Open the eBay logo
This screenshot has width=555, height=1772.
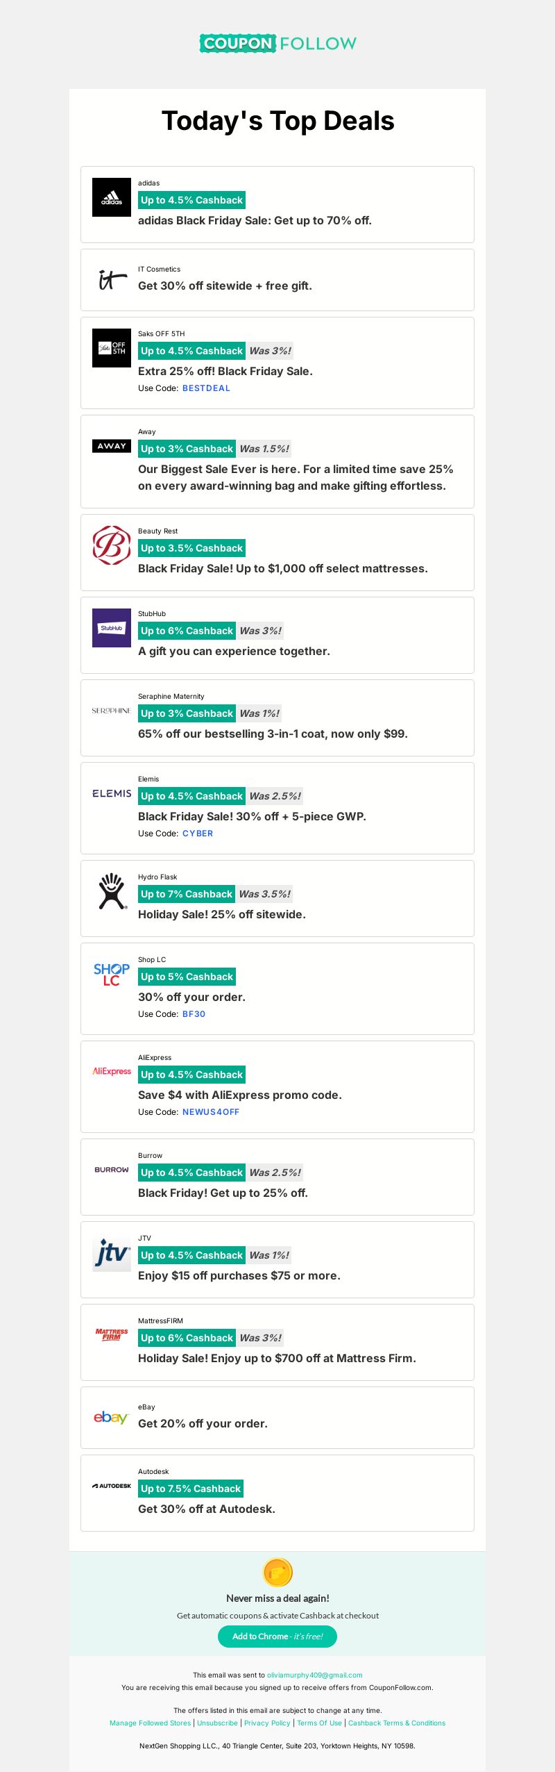(x=112, y=1418)
